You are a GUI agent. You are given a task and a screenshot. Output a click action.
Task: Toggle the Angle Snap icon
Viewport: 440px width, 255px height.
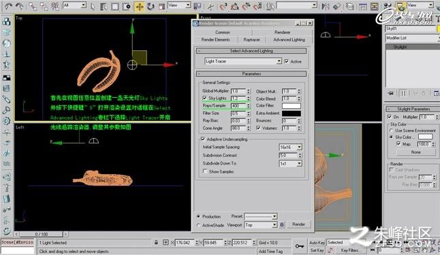point(234,6)
